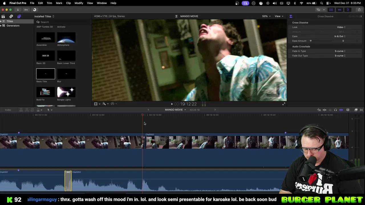Select the Boogie Lights title thumbnail

(x=66, y=92)
